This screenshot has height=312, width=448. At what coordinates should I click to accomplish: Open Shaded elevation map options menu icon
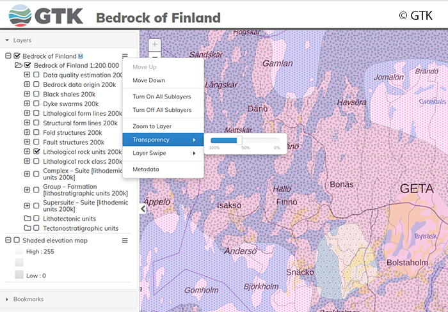click(x=125, y=240)
